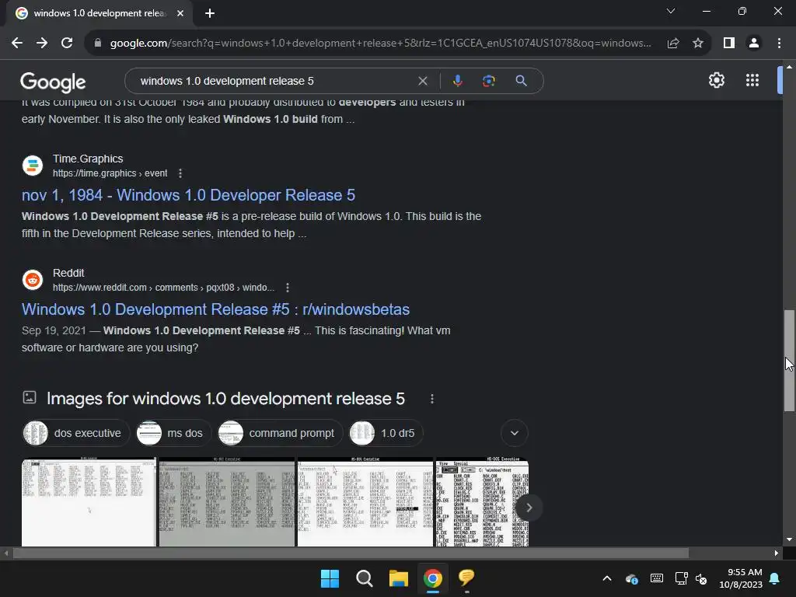
Task: Expand more image filter chips
Action: (515, 433)
